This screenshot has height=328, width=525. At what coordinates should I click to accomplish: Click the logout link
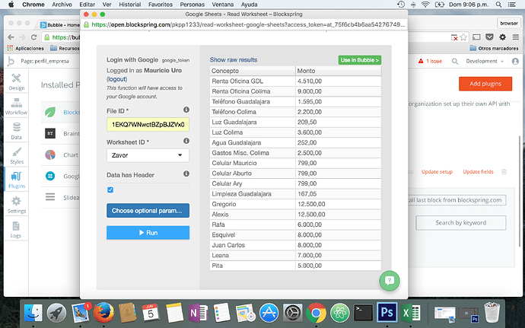116,79
